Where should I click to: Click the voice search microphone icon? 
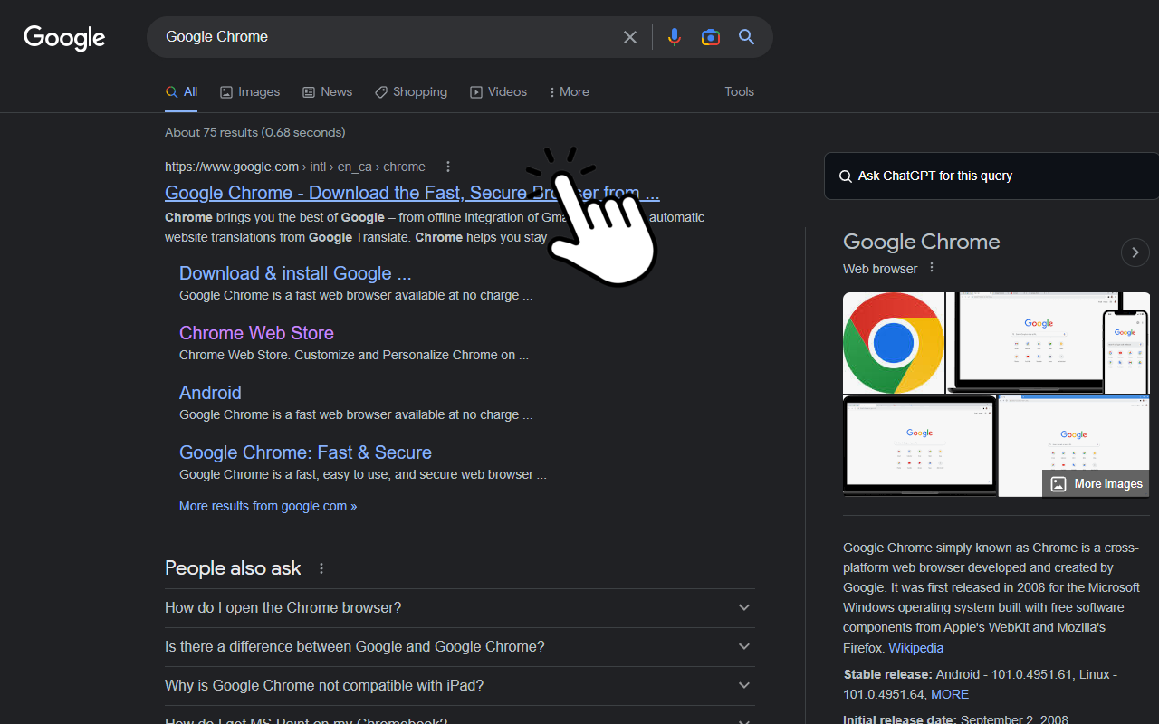tap(674, 37)
